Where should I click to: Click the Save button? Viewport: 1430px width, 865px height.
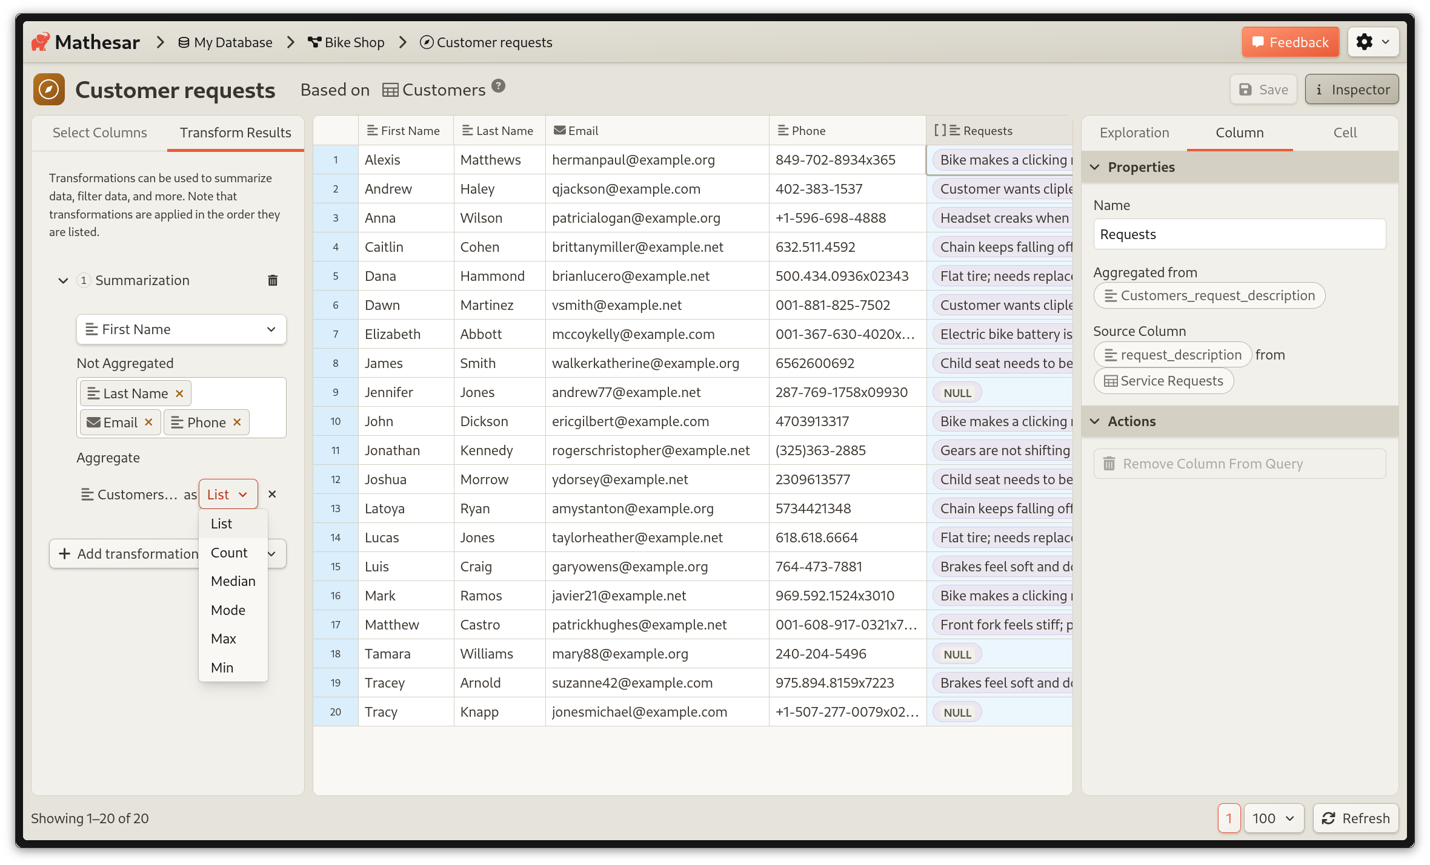(x=1263, y=90)
